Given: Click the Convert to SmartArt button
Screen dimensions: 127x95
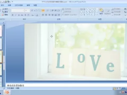Looking at the screenshot, I should tap(70, 15).
